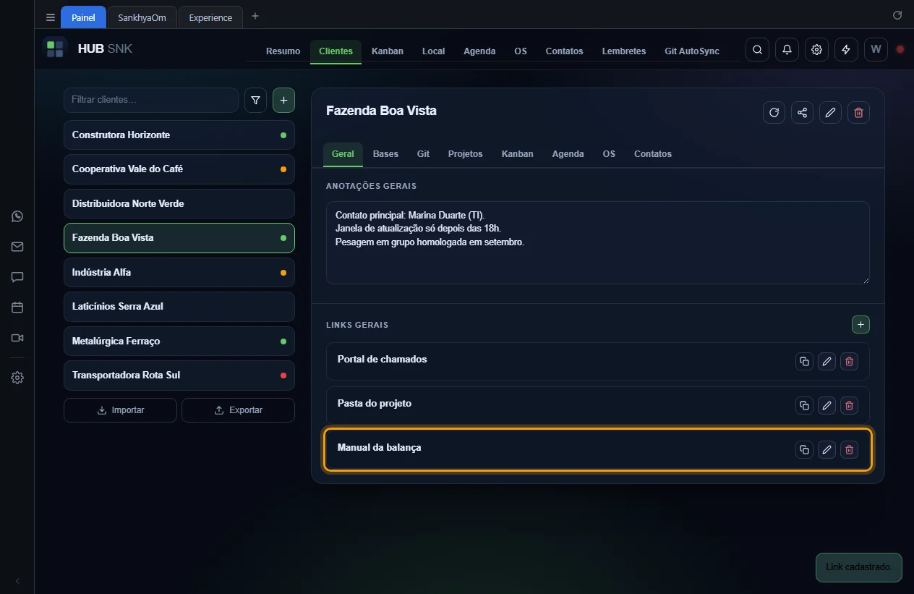Click inside the Anotações Gerais text area
Screen dimensions: 914x594
(x=598, y=243)
